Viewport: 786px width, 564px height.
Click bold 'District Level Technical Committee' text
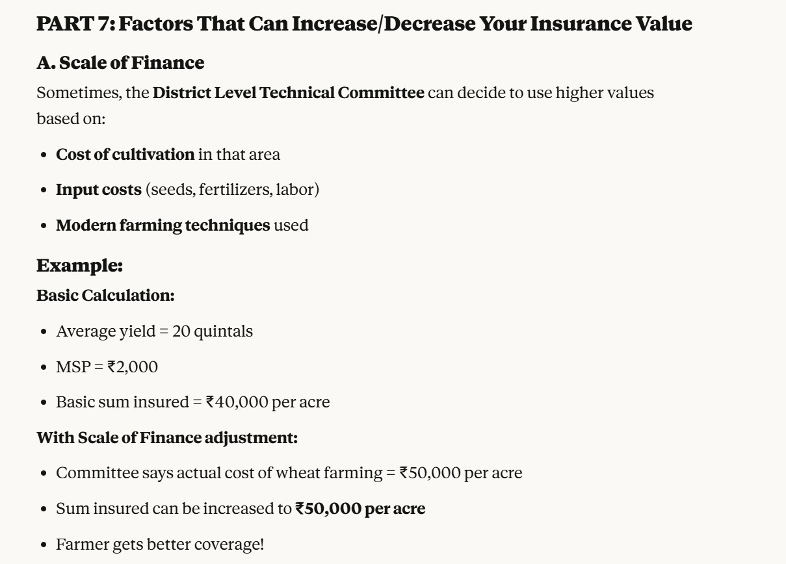[x=288, y=93]
